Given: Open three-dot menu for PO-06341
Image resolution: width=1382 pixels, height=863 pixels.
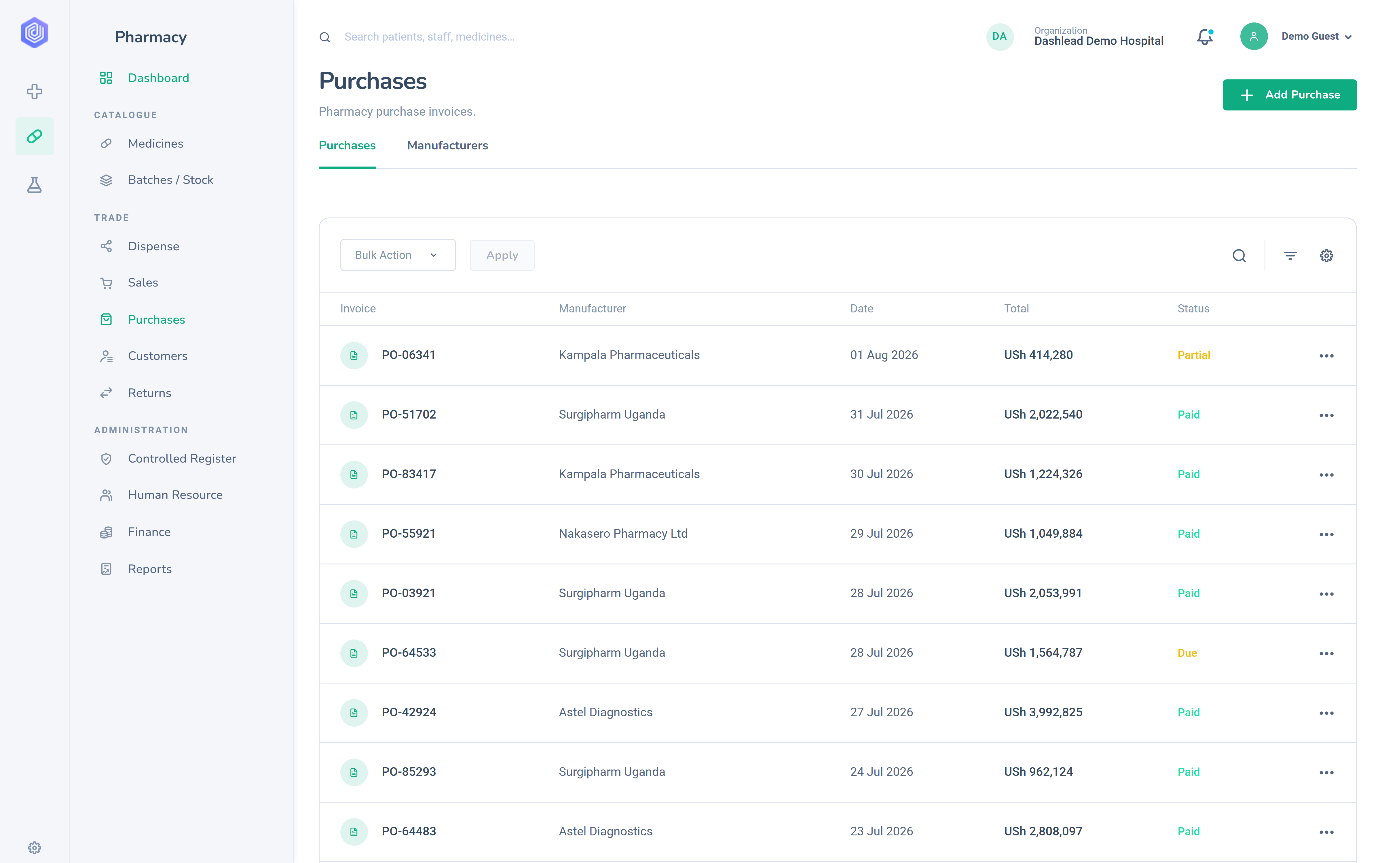Looking at the screenshot, I should [x=1327, y=356].
